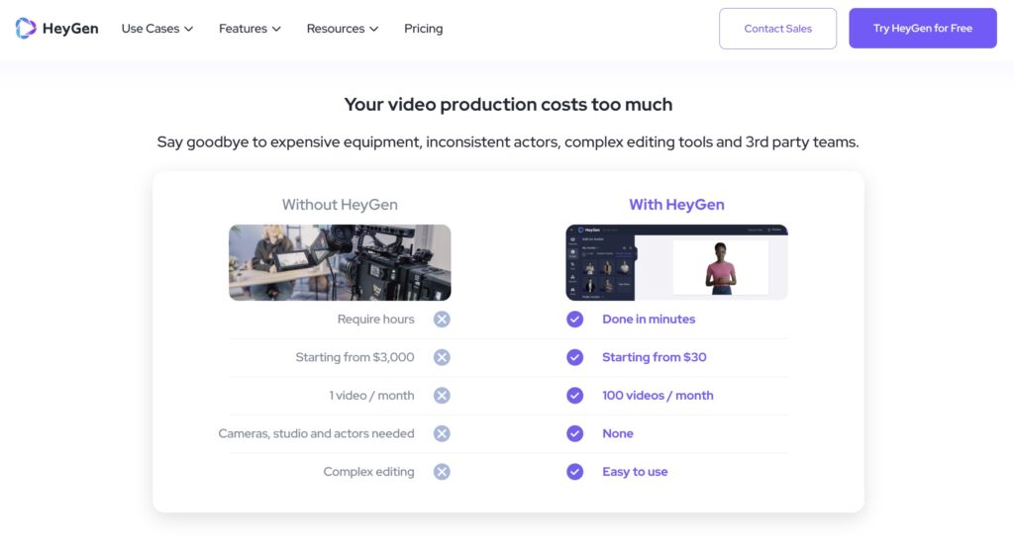Click X icon beside Cameras, studio and actors needed

[442, 433]
